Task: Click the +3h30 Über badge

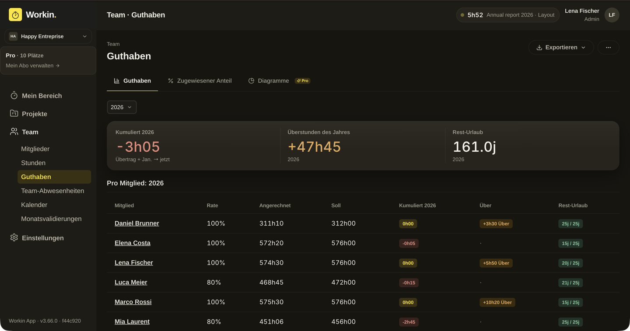Action: [x=496, y=224]
